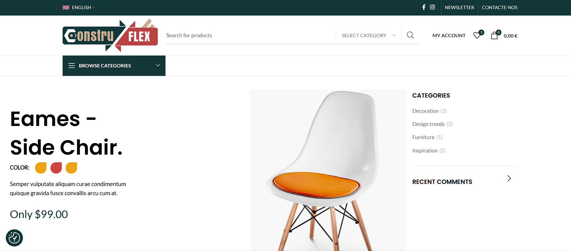The height and width of the screenshot is (251, 571).
Task: Open the Decoration category link
Action: coord(425,111)
